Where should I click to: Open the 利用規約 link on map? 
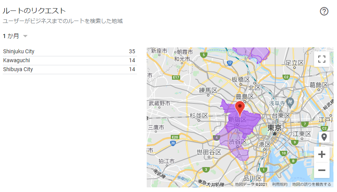point(279,185)
